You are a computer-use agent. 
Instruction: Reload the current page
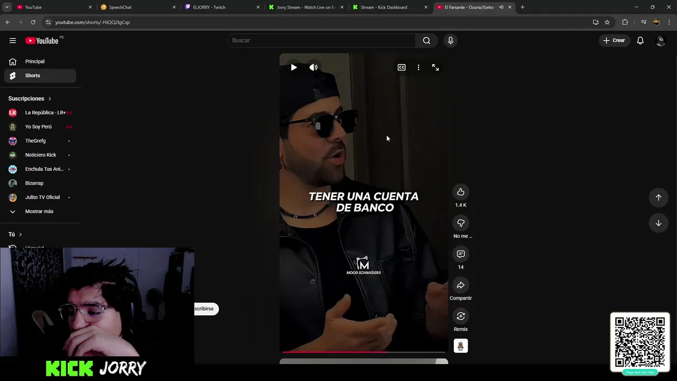pyautogui.click(x=33, y=22)
